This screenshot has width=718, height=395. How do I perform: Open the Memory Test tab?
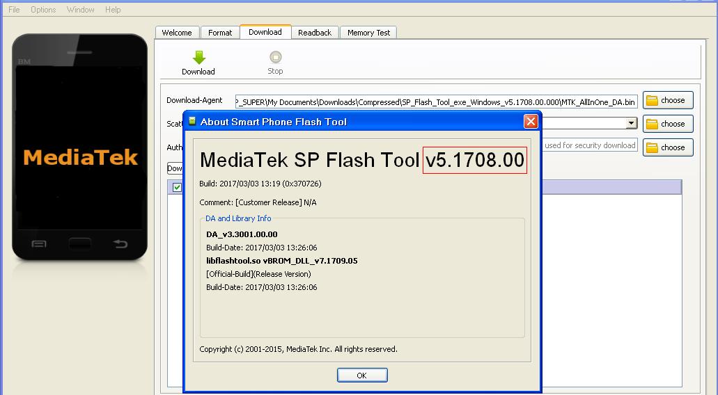[368, 33]
